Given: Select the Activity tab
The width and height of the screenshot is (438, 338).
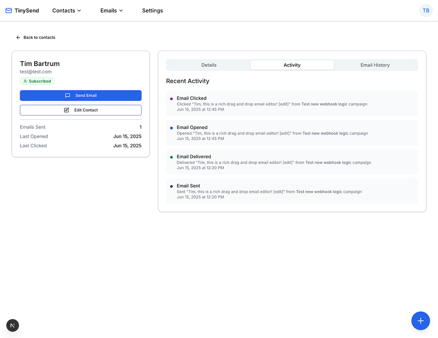Looking at the screenshot, I should click(x=292, y=65).
